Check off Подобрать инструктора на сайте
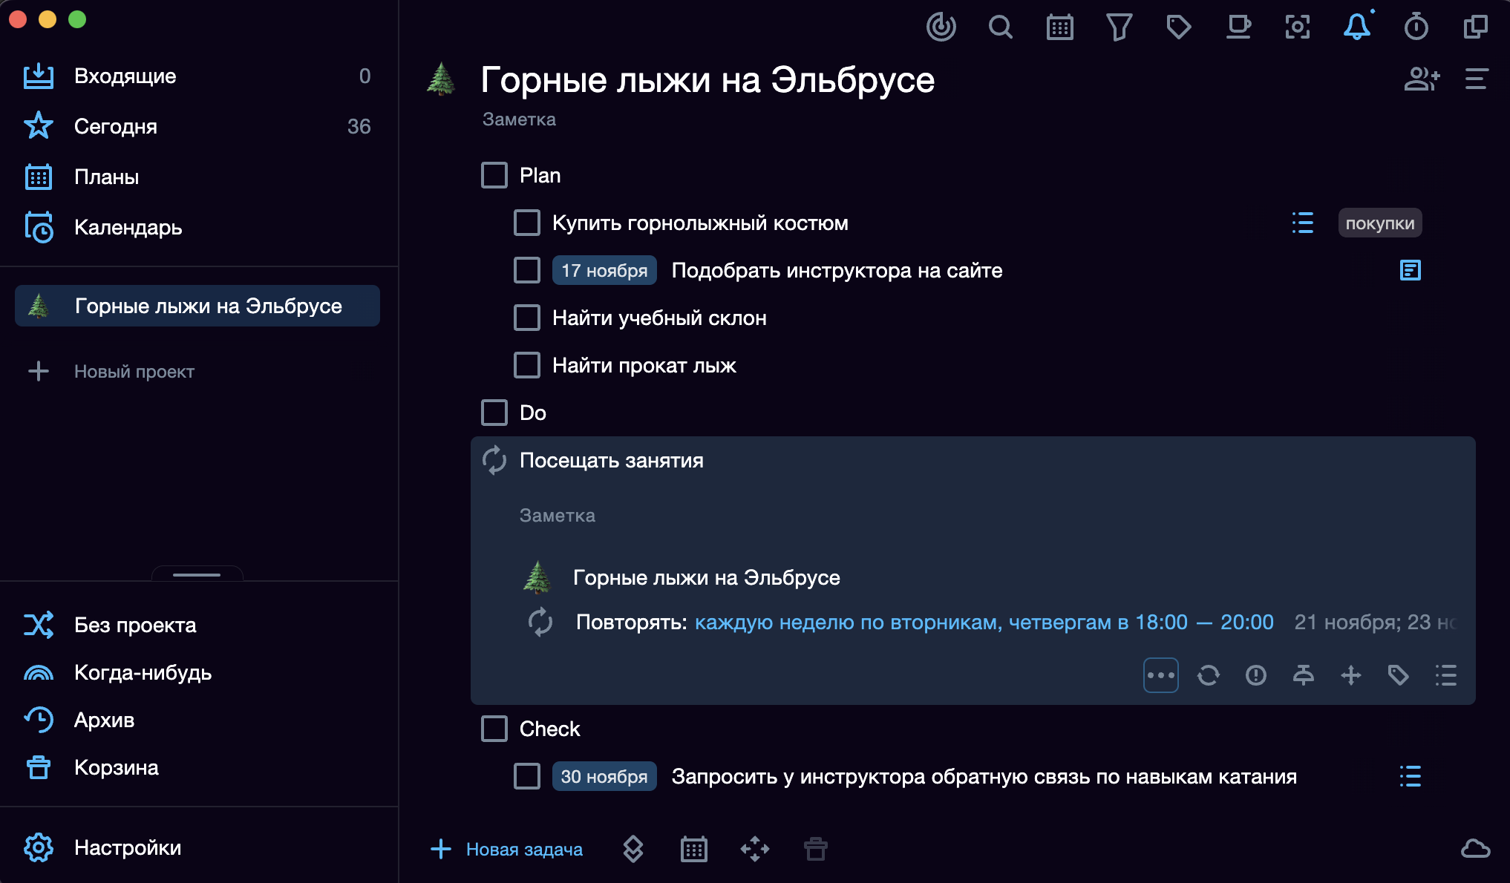Screen dimensions: 1510x883 coord(527,270)
